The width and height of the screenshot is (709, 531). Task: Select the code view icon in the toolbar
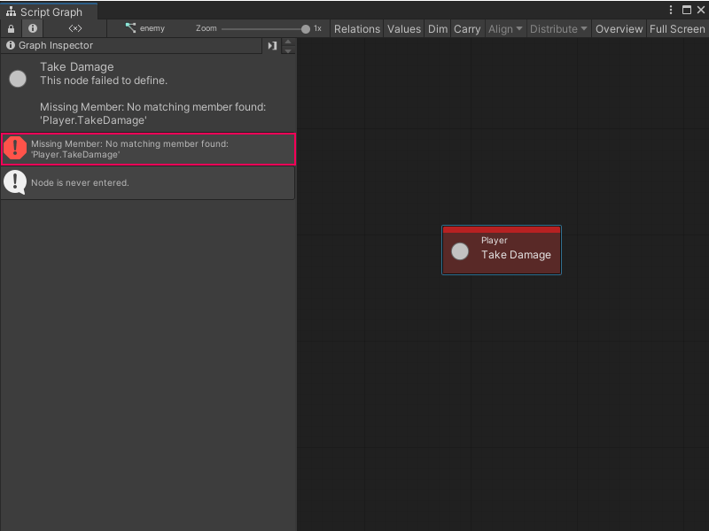(x=75, y=27)
